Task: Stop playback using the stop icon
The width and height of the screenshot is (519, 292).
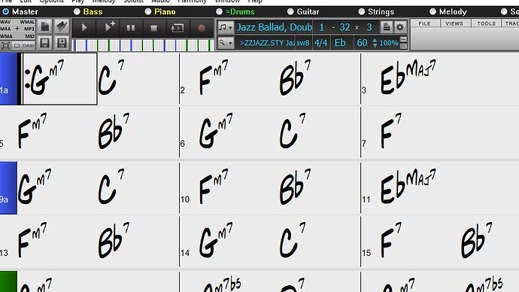Action: tap(153, 28)
